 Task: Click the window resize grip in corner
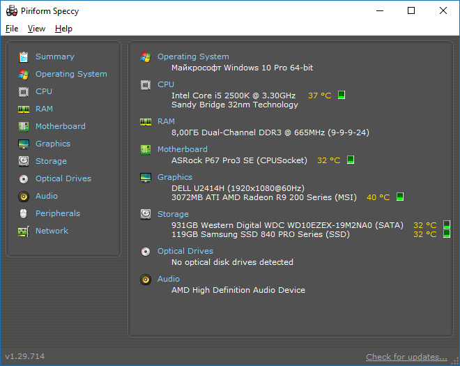point(455,362)
